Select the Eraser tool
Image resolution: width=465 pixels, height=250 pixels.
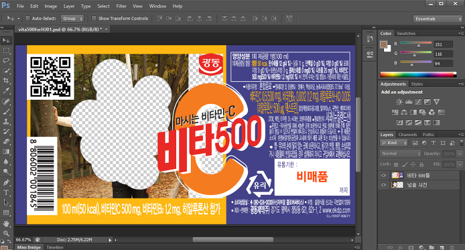[x=6, y=142]
